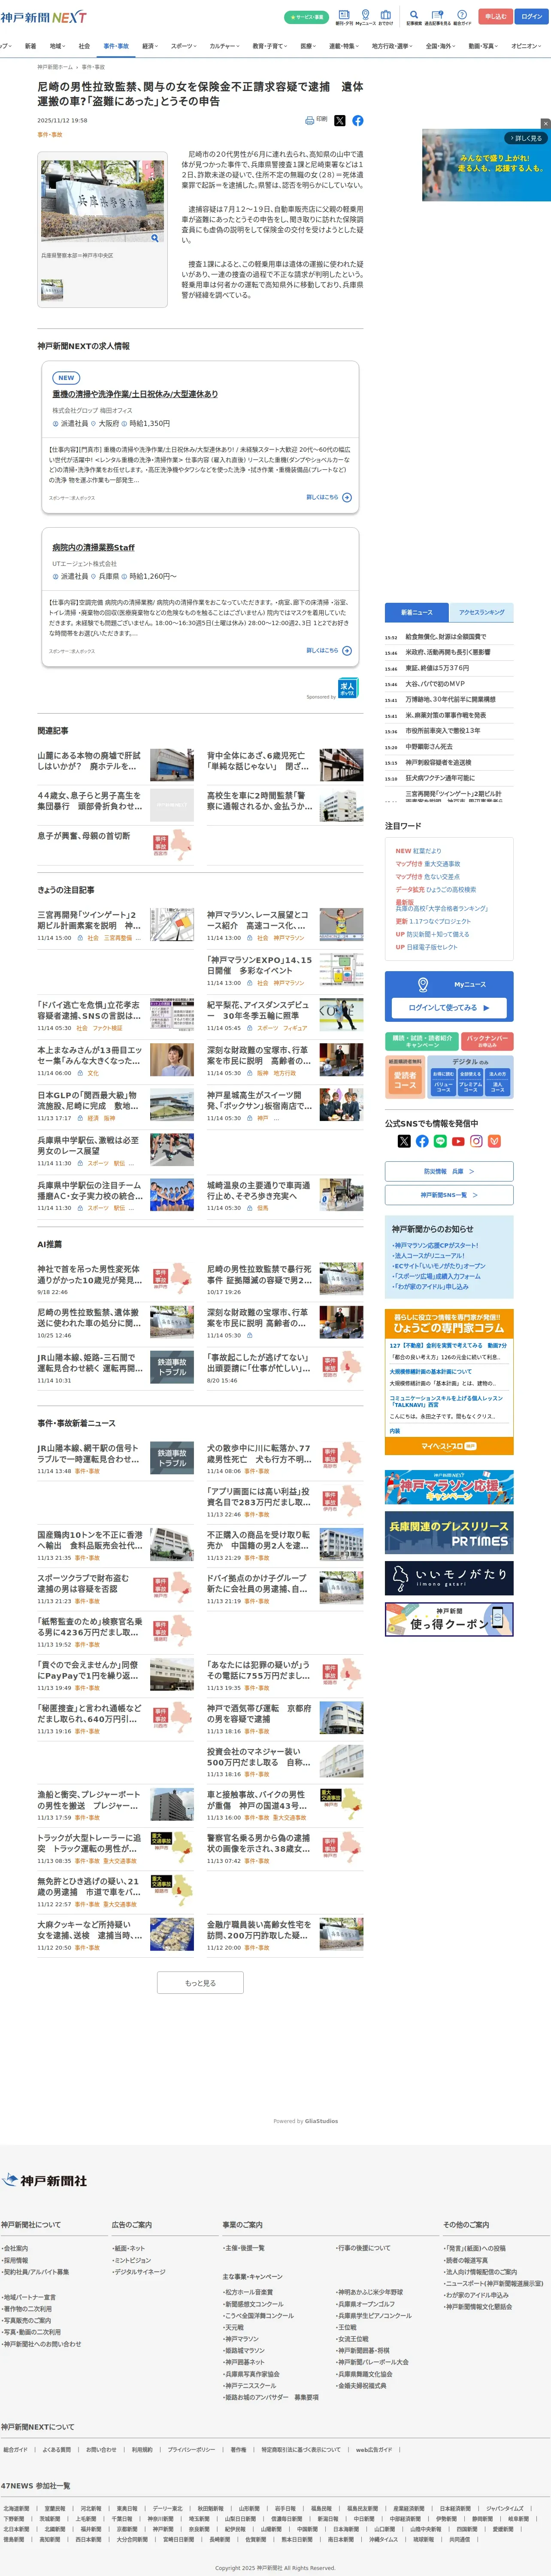
Task: Open the 新着 menu item
Action: pyautogui.click(x=30, y=46)
